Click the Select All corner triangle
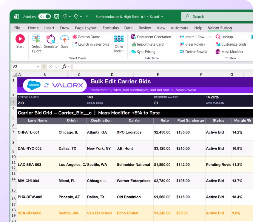The image size is (253, 222). [15, 74]
